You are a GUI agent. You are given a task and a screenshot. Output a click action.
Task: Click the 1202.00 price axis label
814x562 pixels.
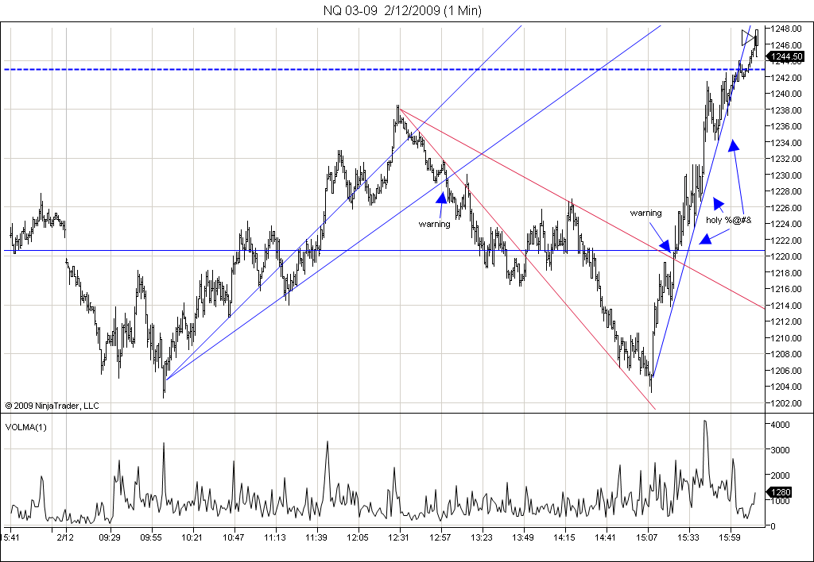pyautogui.click(x=786, y=403)
